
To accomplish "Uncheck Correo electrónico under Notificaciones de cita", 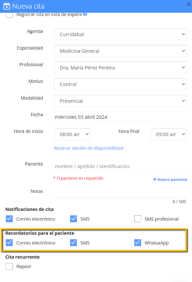I will coord(9,219).
